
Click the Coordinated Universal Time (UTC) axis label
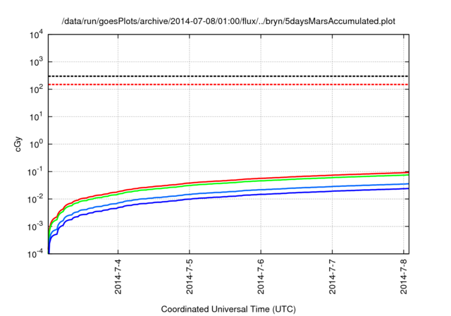(228, 309)
